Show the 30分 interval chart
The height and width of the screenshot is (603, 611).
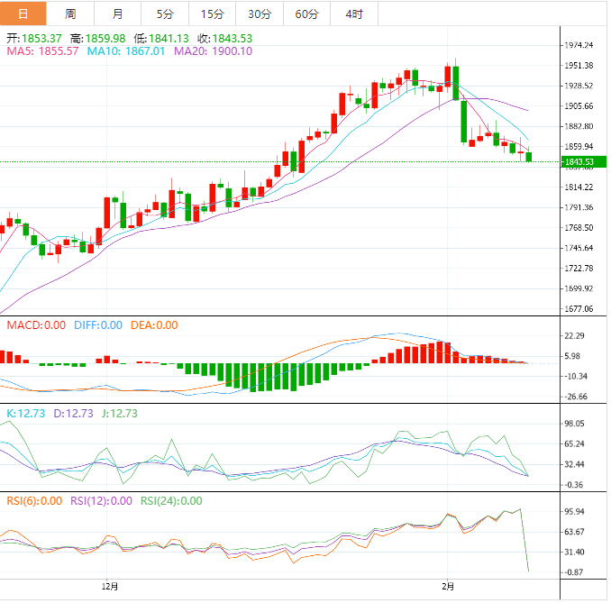[x=259, y=14]
